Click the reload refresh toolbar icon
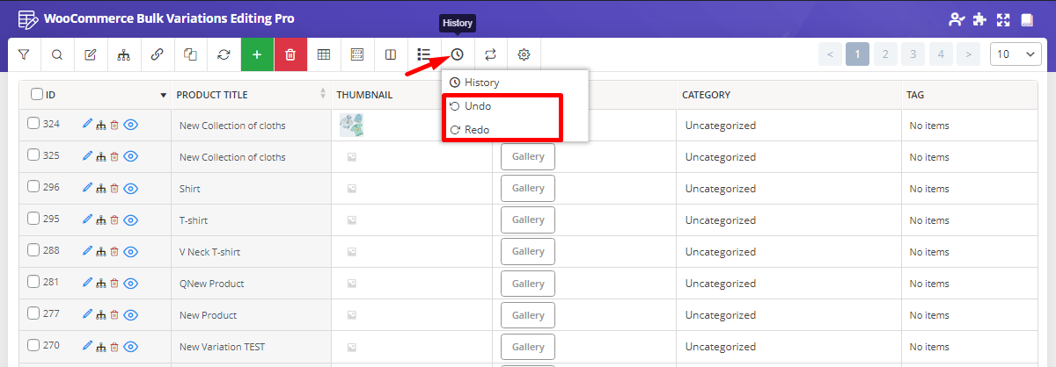 224,54
